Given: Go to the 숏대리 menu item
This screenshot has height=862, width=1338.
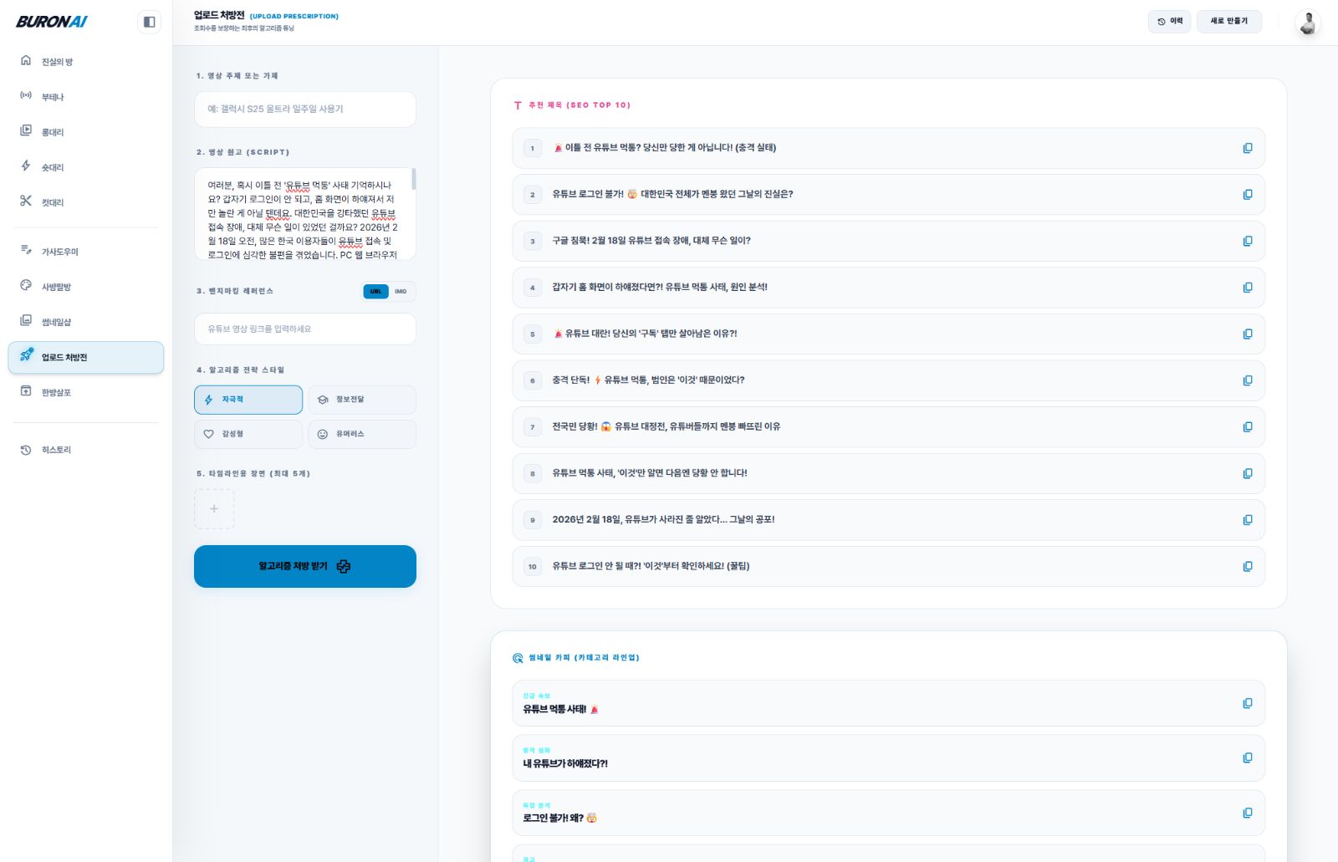Looking at the screenshot, I should click(x=85, y=167).
